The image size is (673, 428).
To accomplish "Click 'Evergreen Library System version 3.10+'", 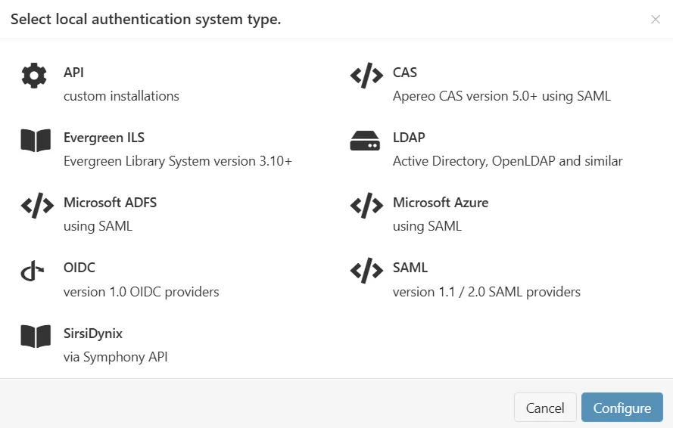I will tap(178, 161).
